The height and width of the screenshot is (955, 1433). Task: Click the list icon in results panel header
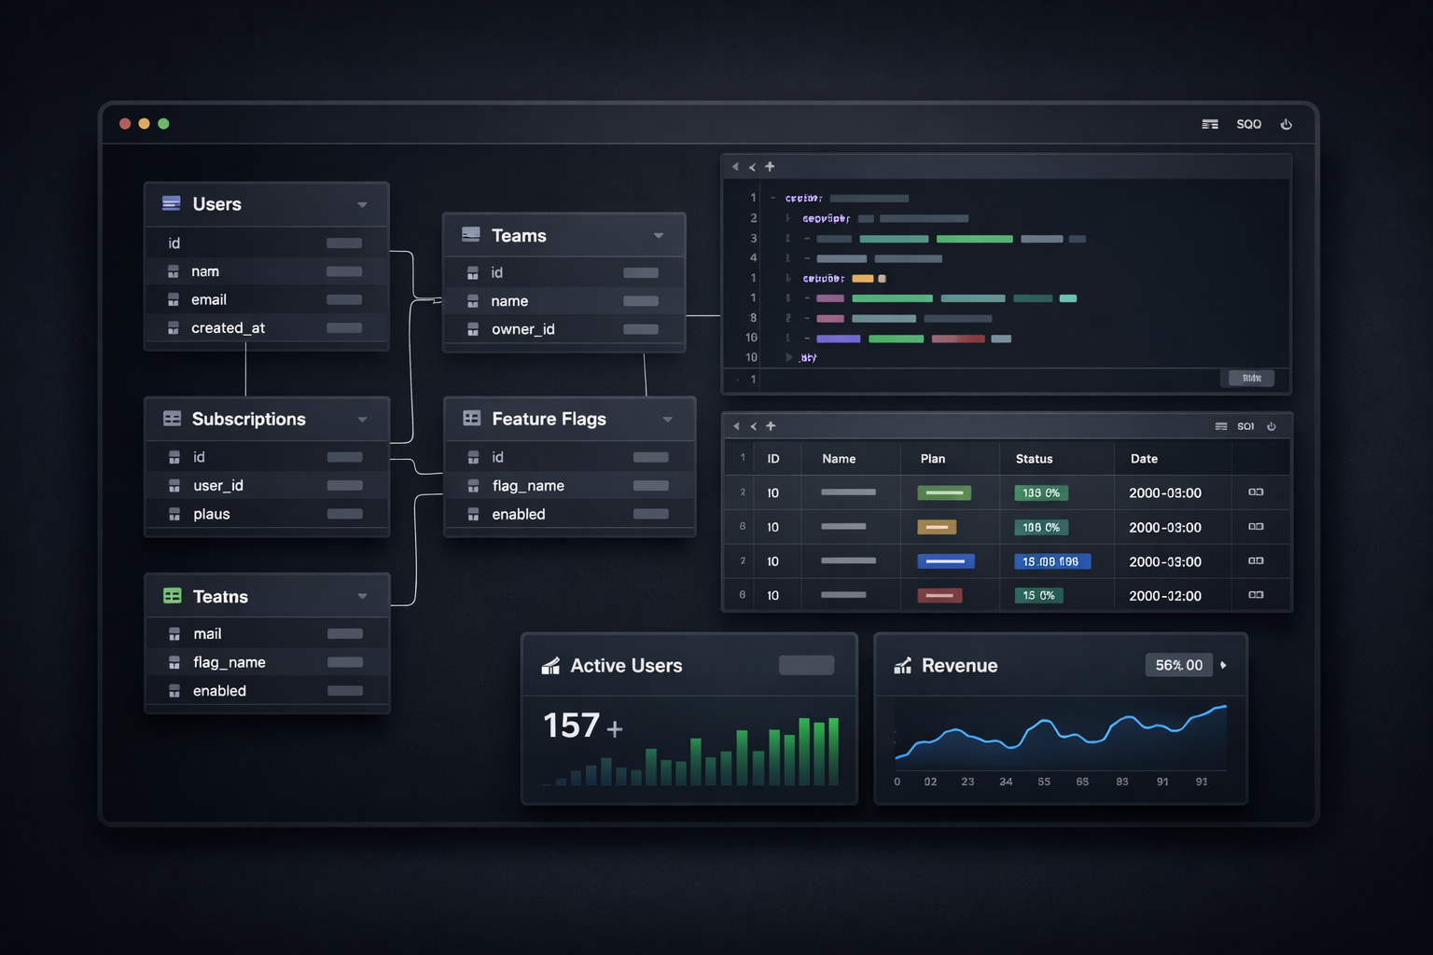point(1221,426)
